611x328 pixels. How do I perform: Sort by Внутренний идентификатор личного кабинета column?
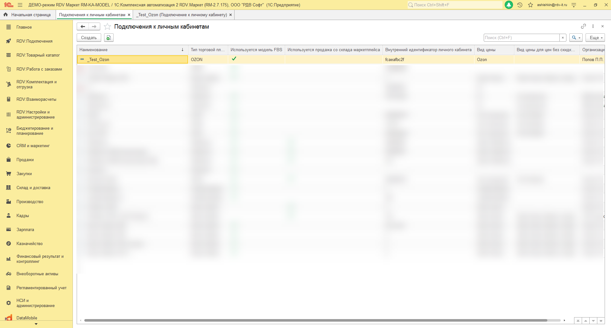click(428, 50)
